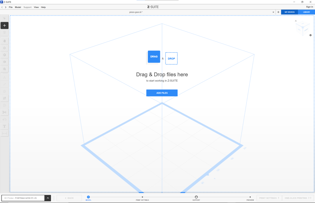Select the T text tool

[x=4, y=126]
